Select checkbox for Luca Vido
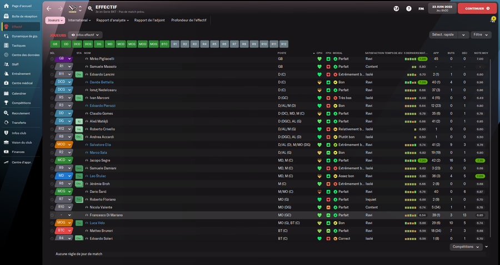Image resolution: width=500 pixels, height=265 pixels. point(52,223)
